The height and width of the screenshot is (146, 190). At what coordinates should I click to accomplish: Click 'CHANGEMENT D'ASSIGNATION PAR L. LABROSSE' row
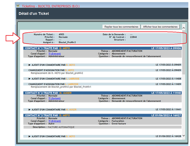point(102,84)
